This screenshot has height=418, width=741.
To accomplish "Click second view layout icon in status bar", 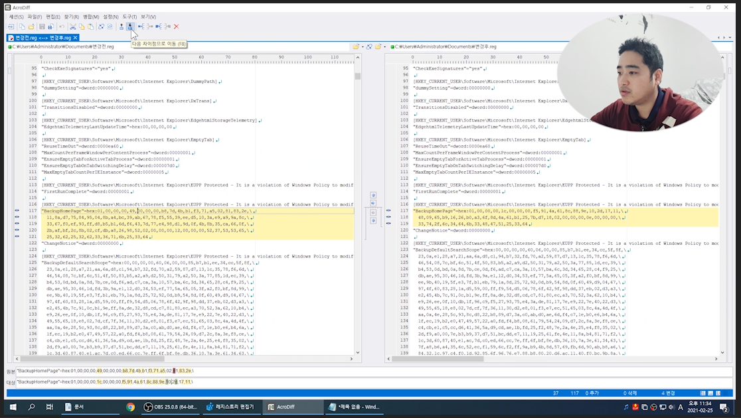I will (710, 393).
